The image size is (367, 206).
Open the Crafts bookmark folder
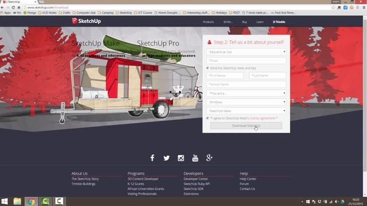pos(64,13)
